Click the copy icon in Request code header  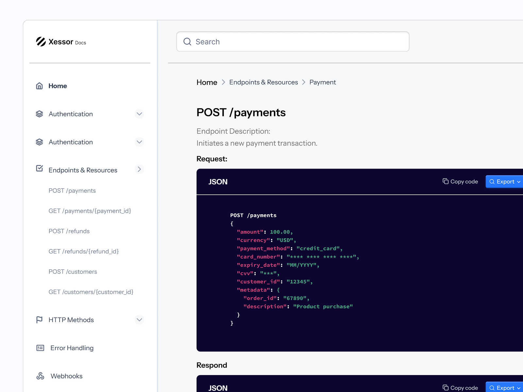click(445, 181)
